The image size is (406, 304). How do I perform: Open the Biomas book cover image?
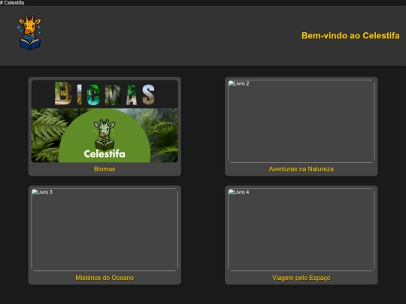[105, 122]
